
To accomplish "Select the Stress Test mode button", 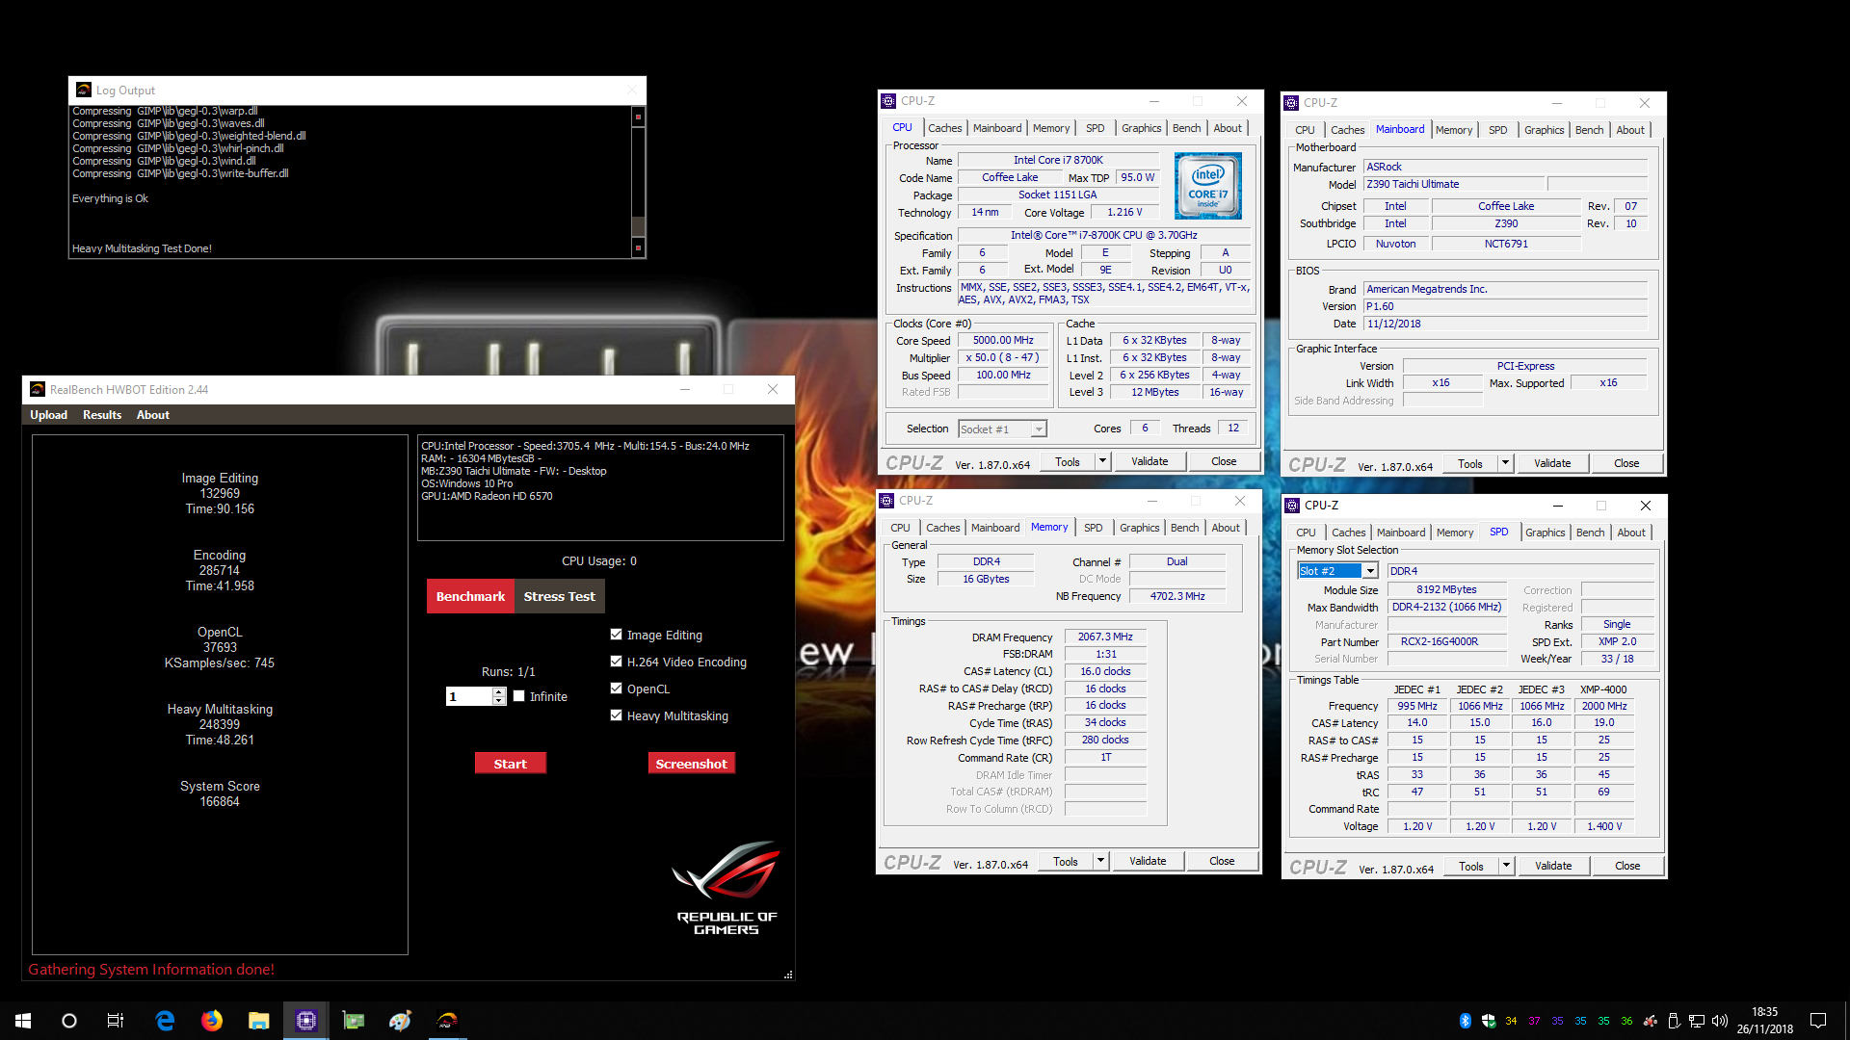I will (559, 596).
